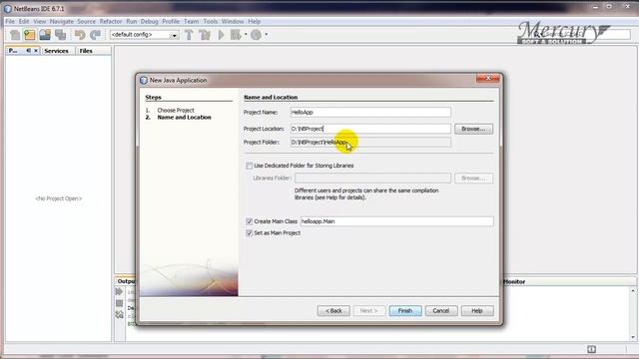Open the Debug menu

point(149,21)
